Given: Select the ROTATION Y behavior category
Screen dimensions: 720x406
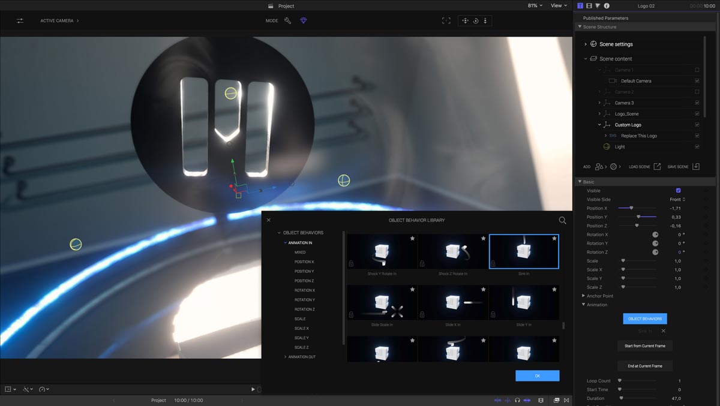Looking at the screenshot, I should click(305, 300).
